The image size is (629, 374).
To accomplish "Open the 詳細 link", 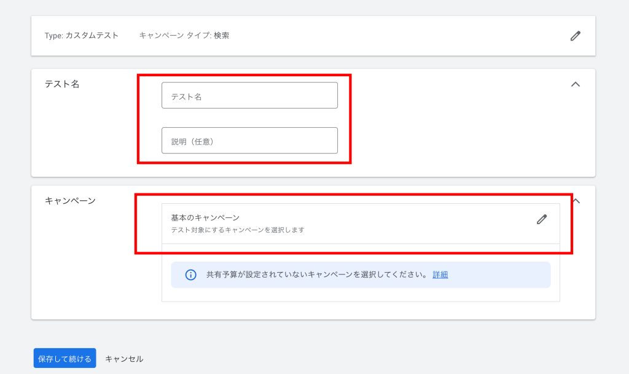I will [439, 275].
